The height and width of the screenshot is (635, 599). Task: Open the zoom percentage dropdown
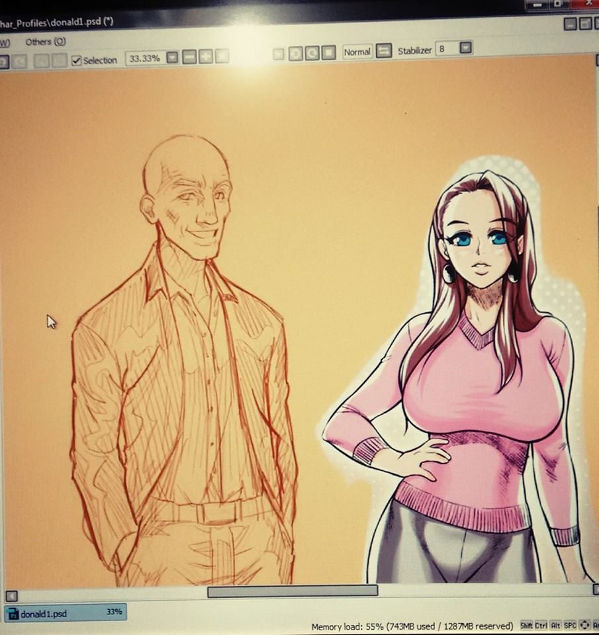(171, 59)
